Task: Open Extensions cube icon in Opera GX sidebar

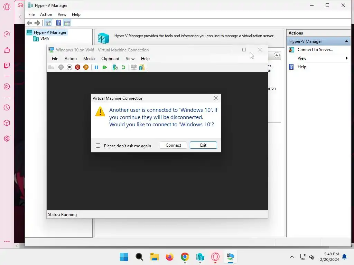Action: click(x=7, y=123)
